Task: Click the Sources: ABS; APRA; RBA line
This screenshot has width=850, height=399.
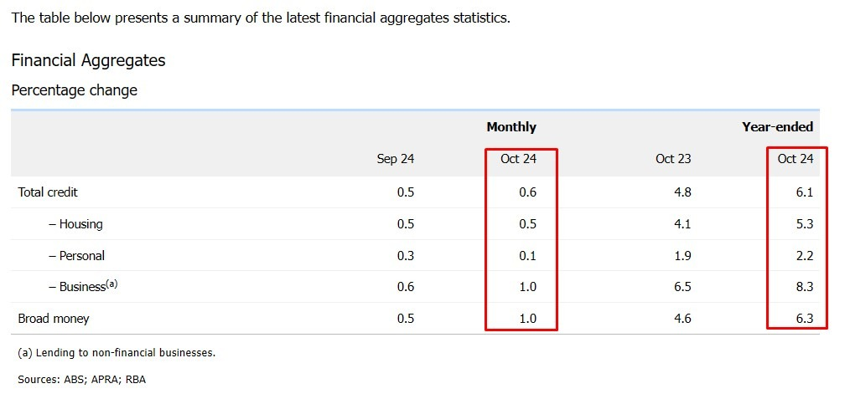Action: tap(82, 380)
